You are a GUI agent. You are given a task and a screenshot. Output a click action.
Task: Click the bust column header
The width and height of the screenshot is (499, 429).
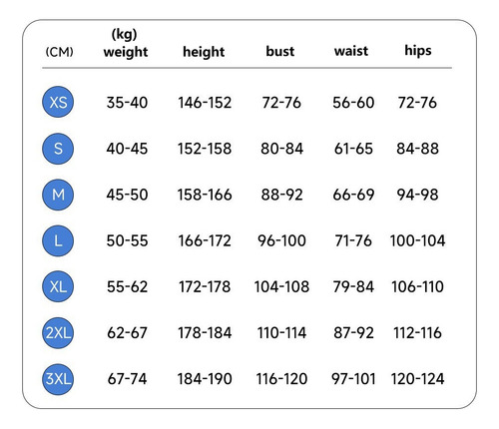(280, 51)
